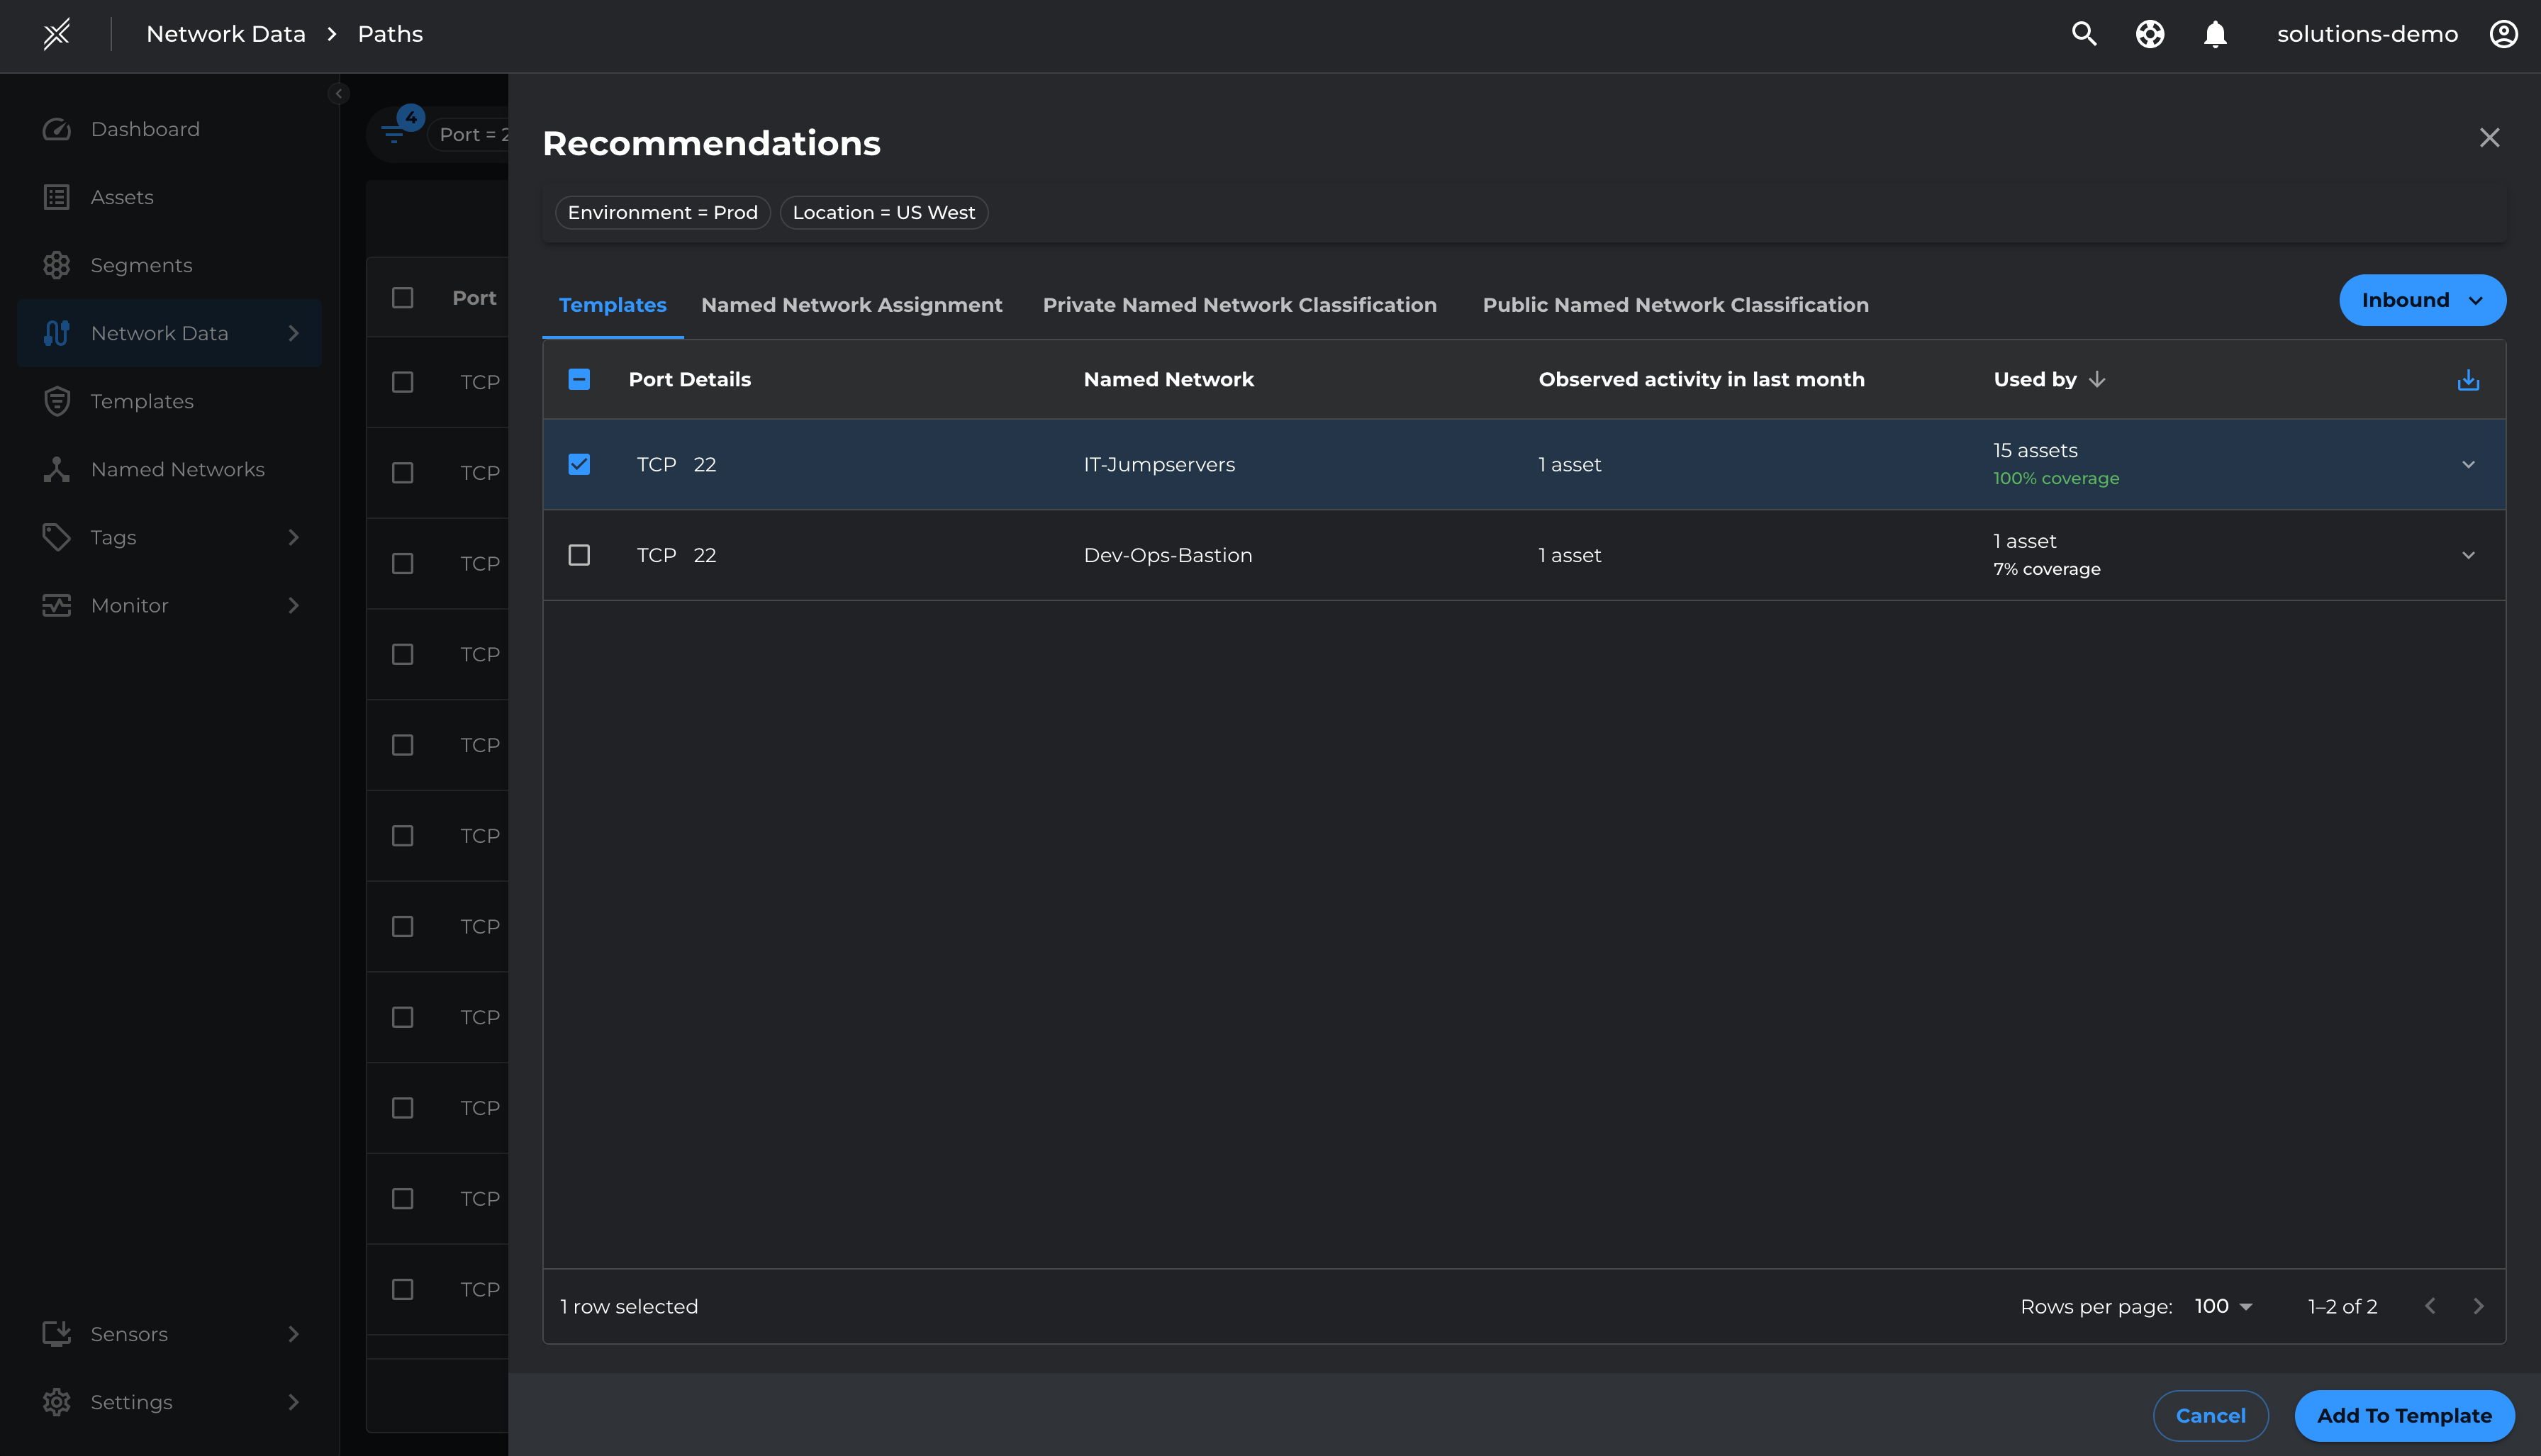2541x1456 pixels.
Task: Expand the IT-Jumpservers row details
Action: [2468, 465]
